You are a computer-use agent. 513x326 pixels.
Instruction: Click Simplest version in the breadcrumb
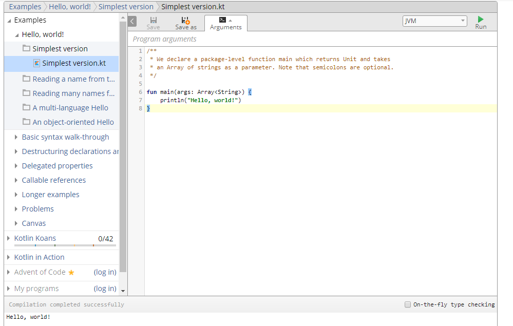[x=126, y=7]
